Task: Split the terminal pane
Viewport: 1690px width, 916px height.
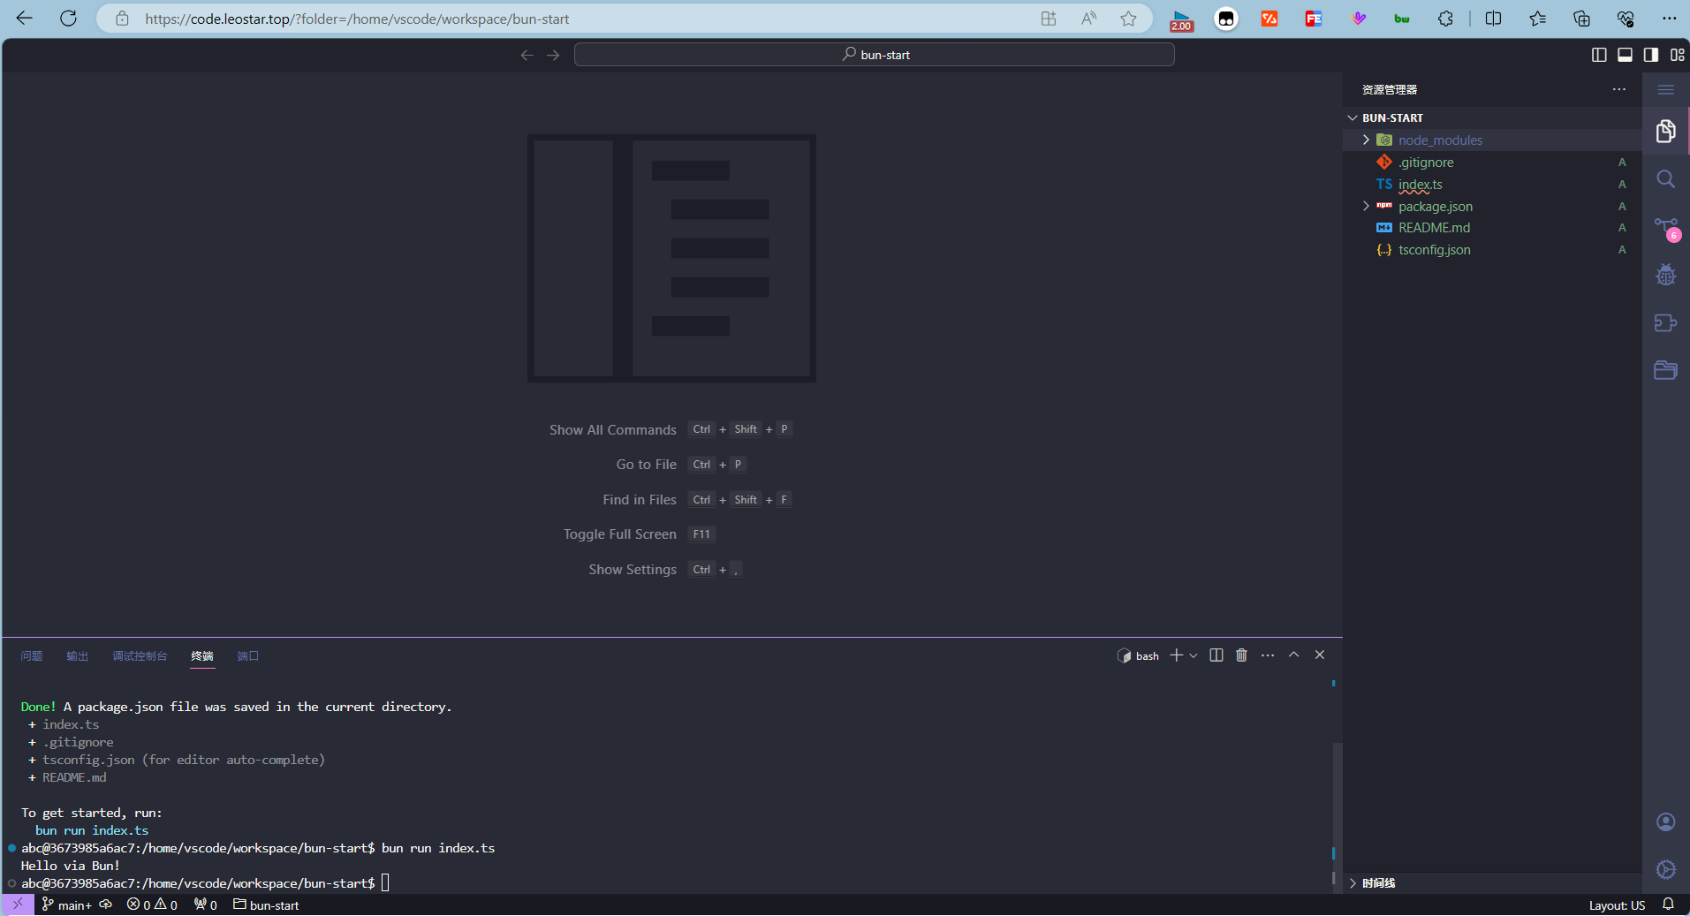Action: click(1216, 655)
